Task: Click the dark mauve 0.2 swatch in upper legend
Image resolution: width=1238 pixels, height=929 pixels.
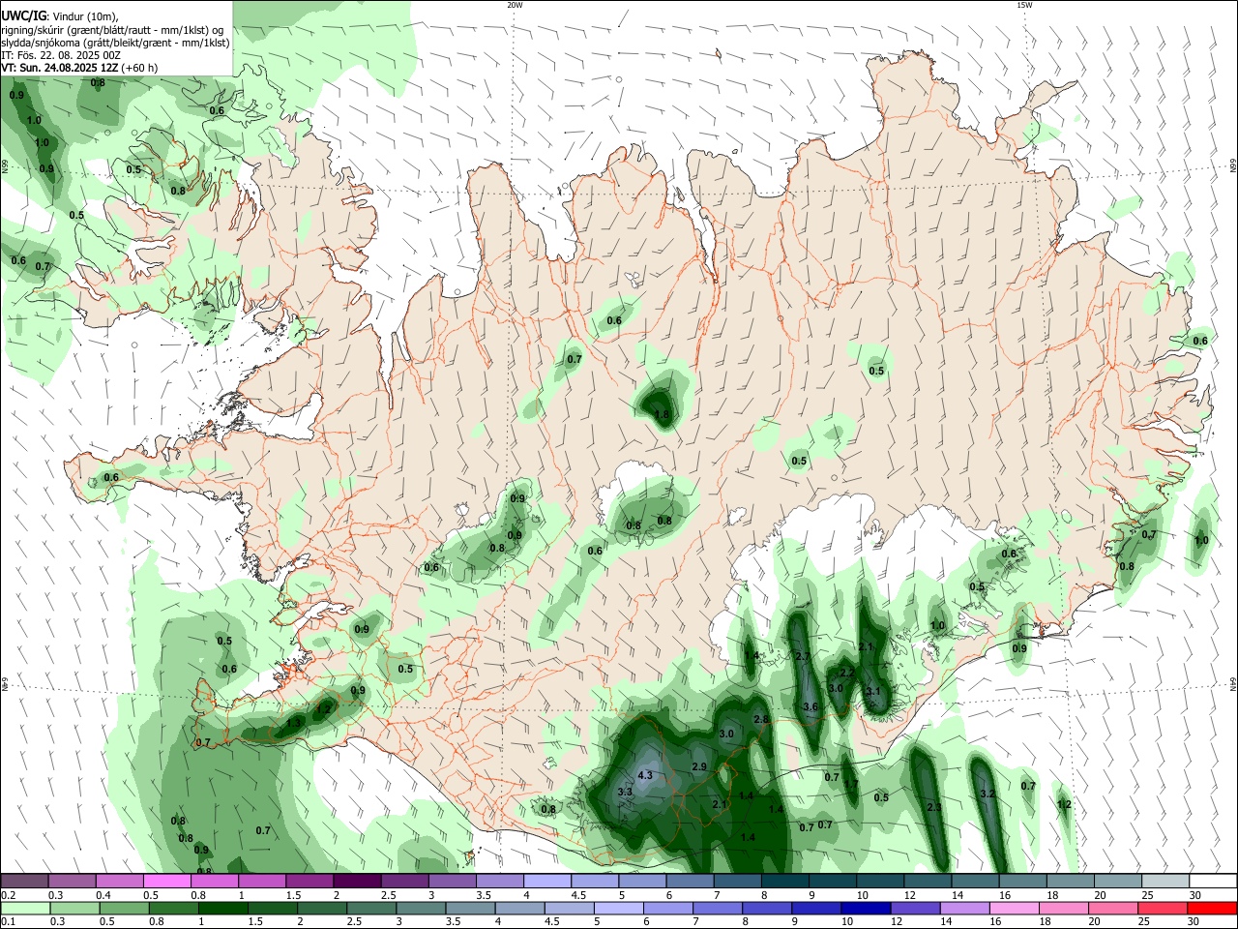Action: tap(24, 881)
